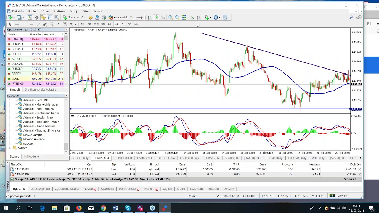
Task: Open the Pomoč menu
Action: pos(98,11)
